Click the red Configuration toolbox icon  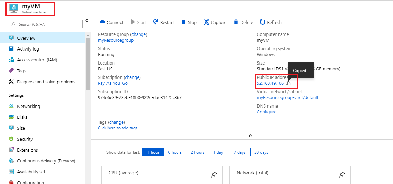pos(11,182)
